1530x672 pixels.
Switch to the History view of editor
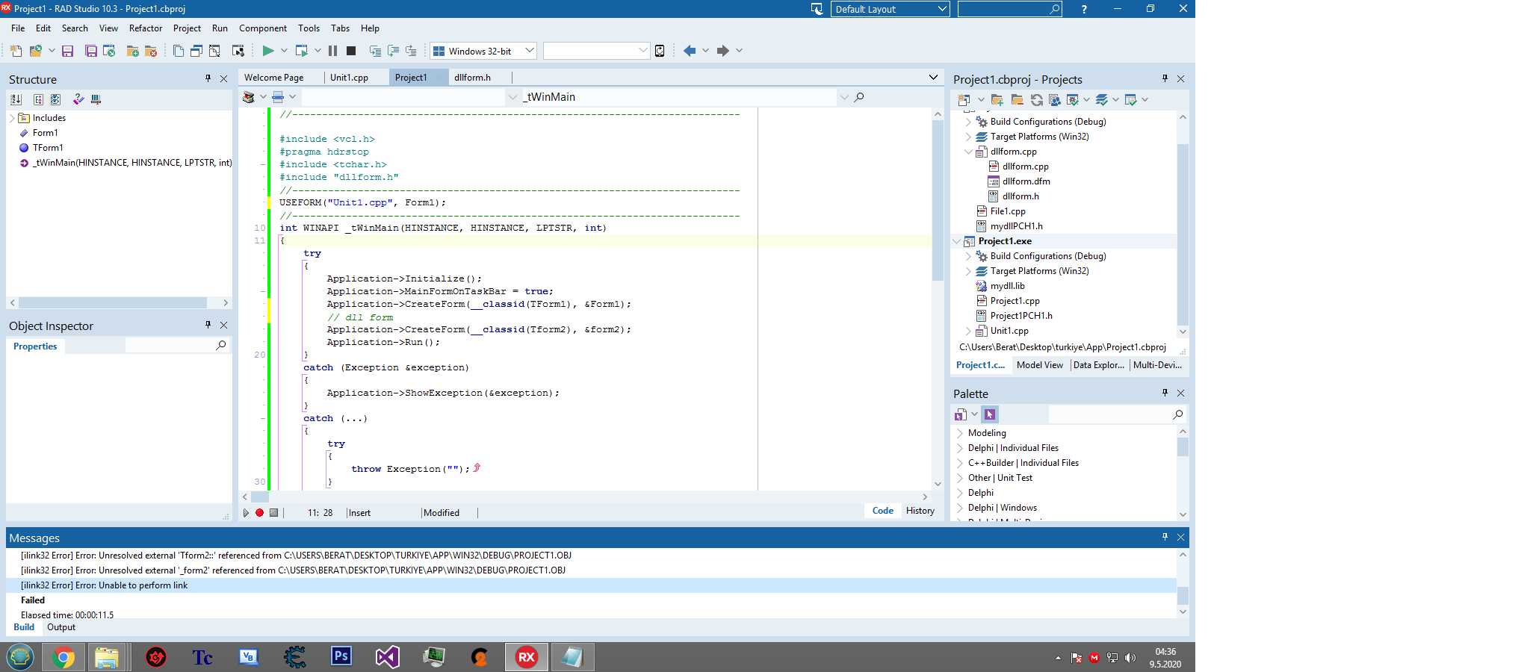click(x=920, y=511)
